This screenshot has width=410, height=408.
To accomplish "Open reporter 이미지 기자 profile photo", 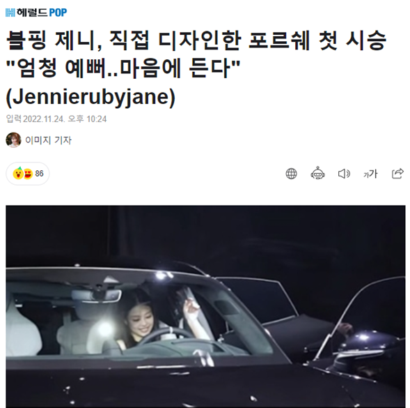I will tap(13, 140).
